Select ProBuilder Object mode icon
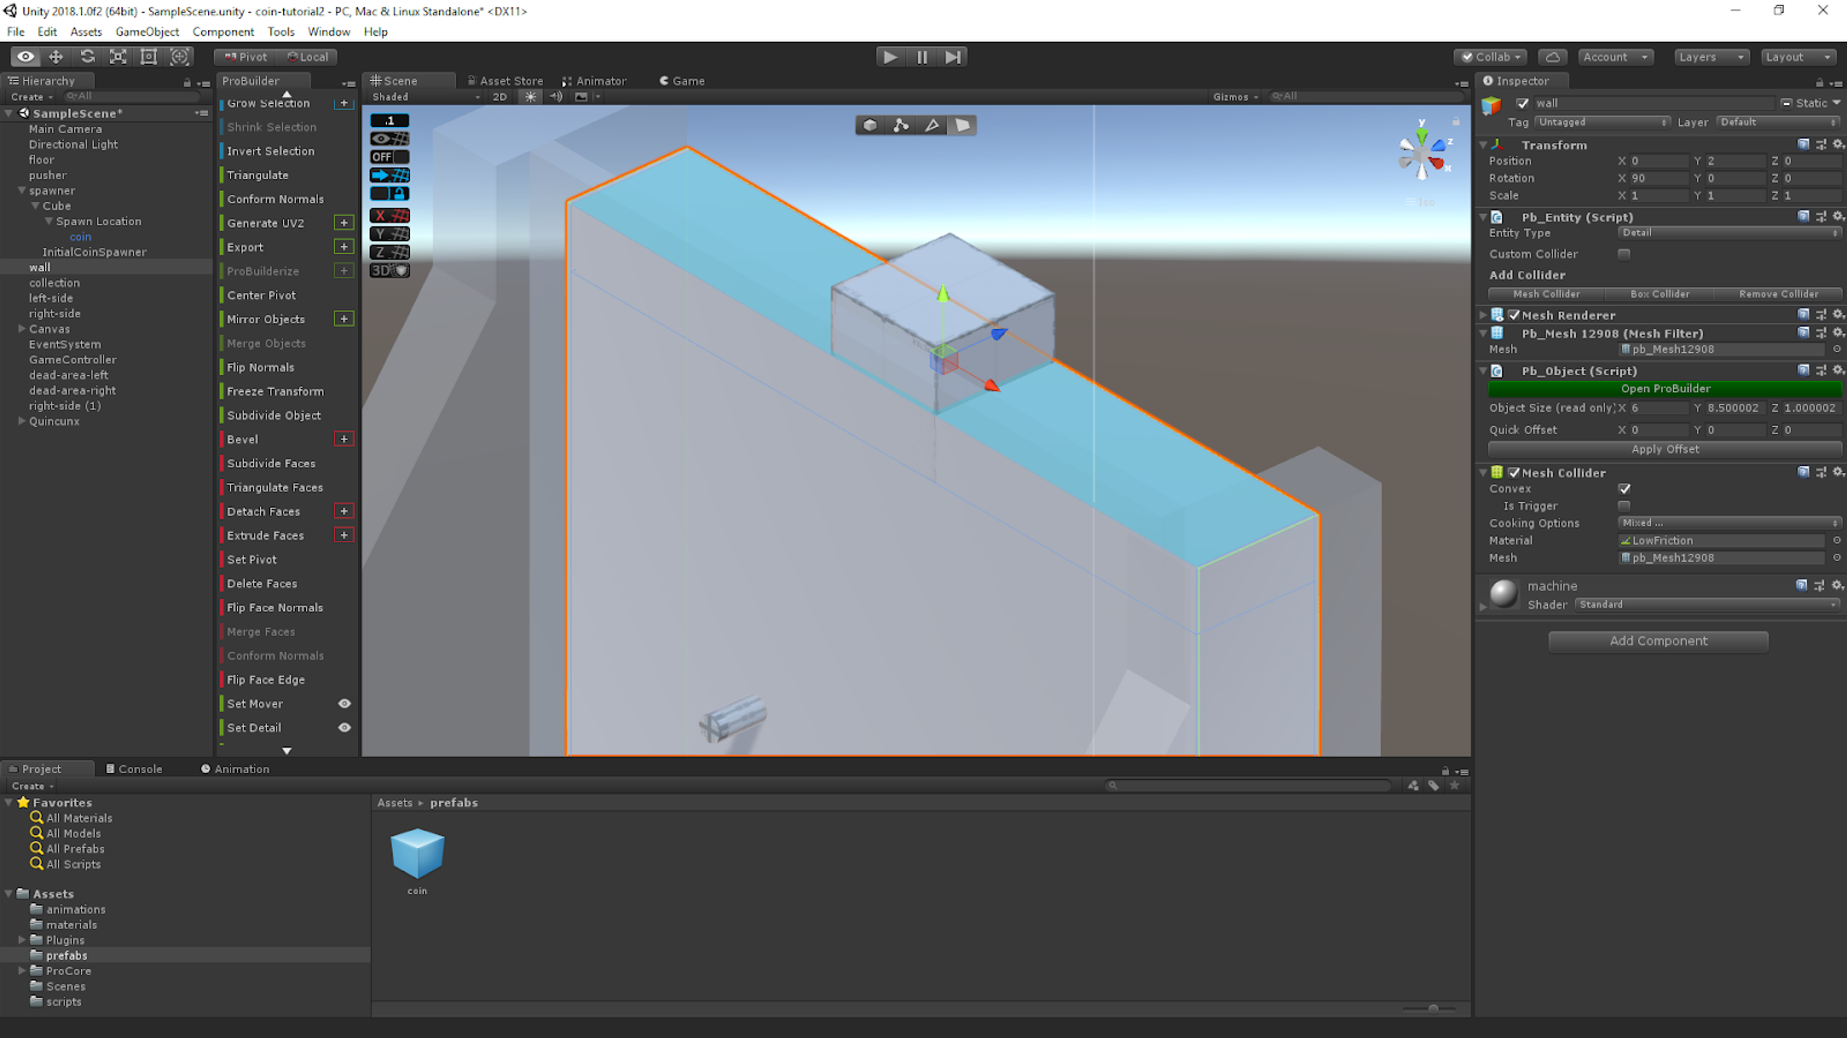Screen dimensions: 1847x1038 pyautogui.click(x=870, y=125)
